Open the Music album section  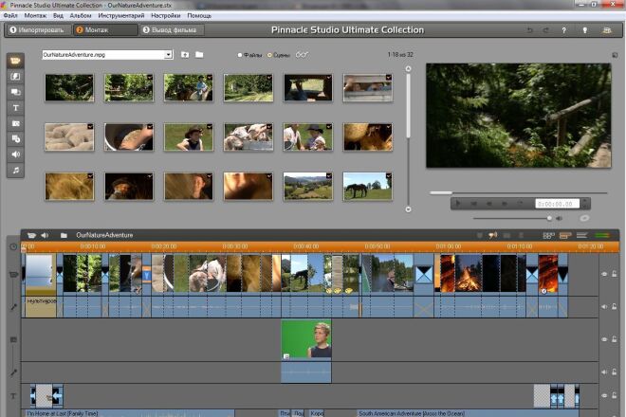click(x=15, y=171)
